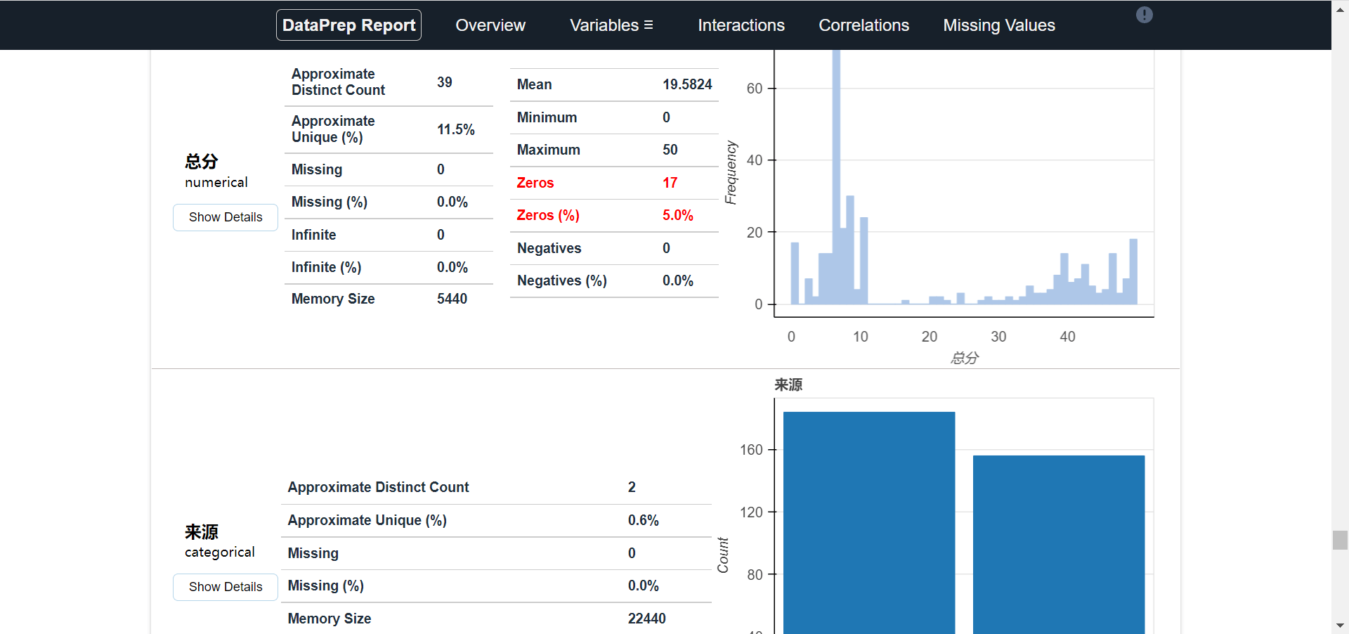1349x634 pixels.
Task: Click the 来源 variable name heading
Action: (x=202, y=531)
